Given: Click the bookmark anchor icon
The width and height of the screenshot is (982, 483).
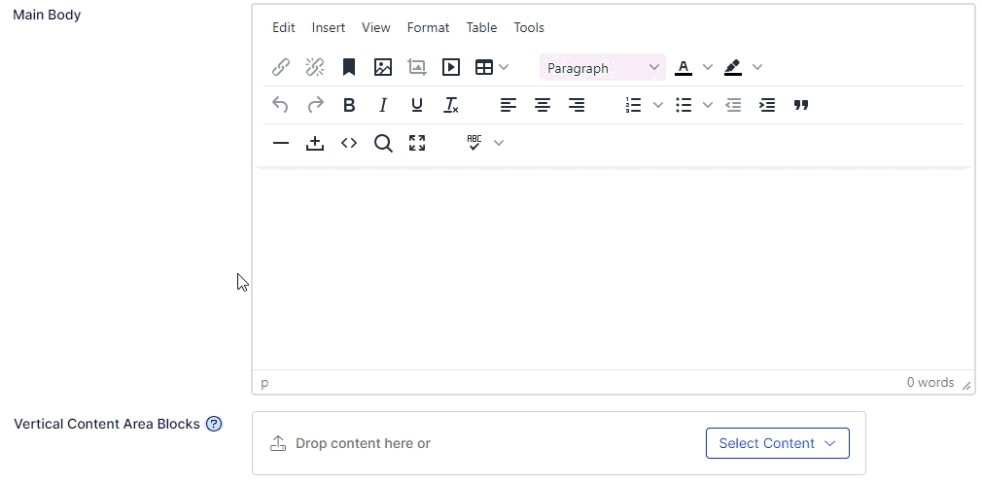Looking at the screenshot, I should coord(348,67).
